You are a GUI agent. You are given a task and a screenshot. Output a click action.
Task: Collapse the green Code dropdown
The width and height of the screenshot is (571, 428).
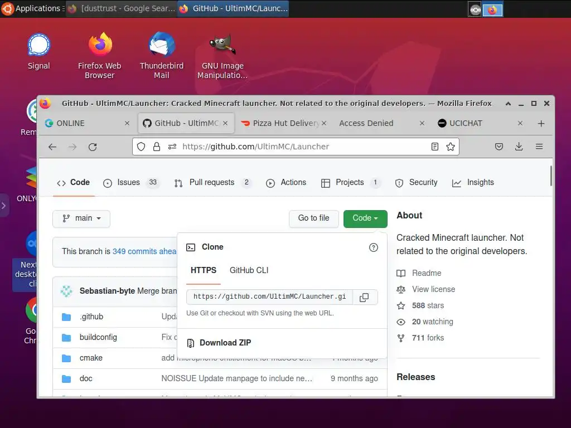click(365, 218)
